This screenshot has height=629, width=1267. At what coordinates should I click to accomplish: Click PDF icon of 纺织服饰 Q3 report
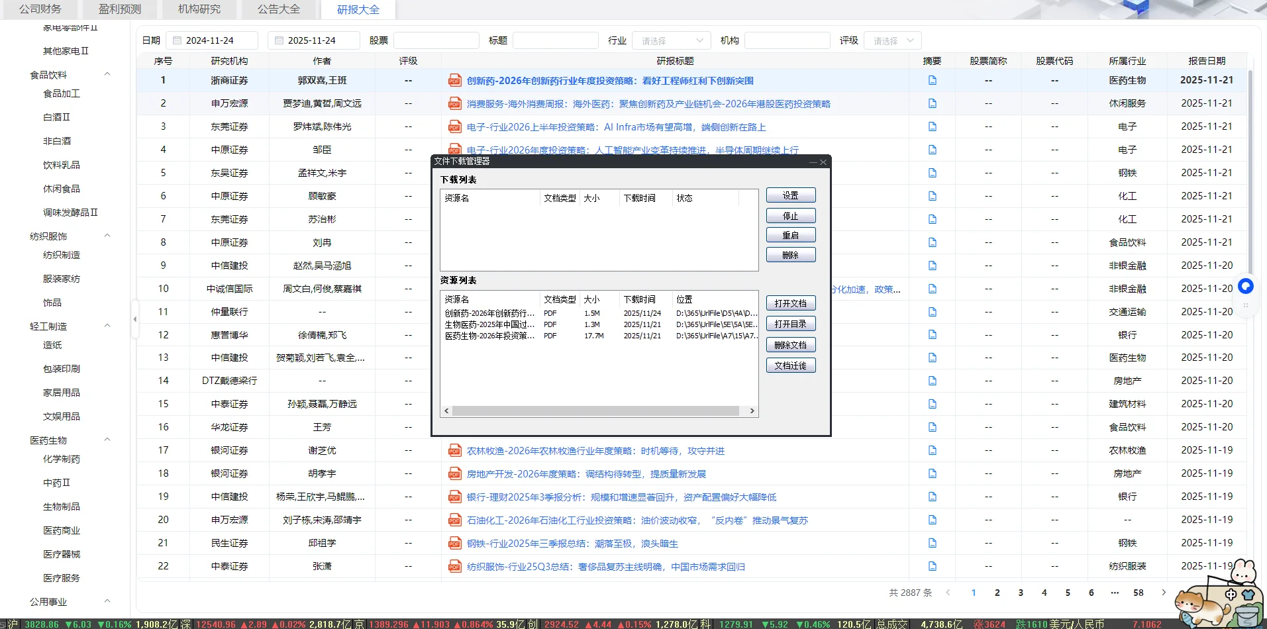pyautogui.click(x=454, y=566)
